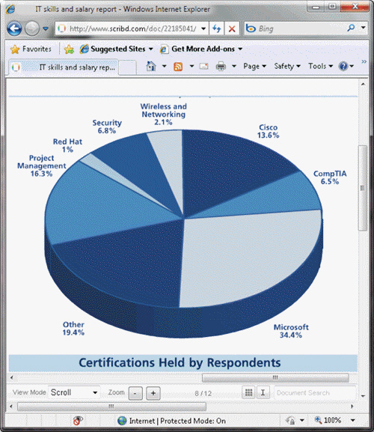Go back with the Back arrow button
374x432 pixels.
click(x=14, y=28)
